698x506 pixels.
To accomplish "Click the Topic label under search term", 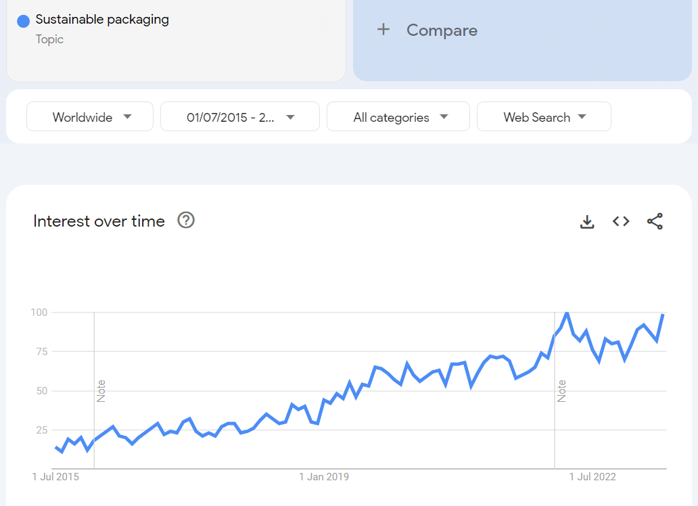I will pyautogui.click(x=49, y=39).
